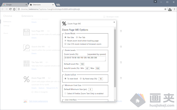This screenshot has width=177, height=110.
Task: Click the Zoom Page WE percent icon in dialog header
Action: click(x=64, y=23)
